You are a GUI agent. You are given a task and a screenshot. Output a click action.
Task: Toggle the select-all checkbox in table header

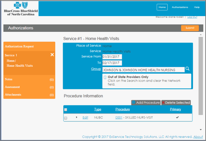[66, 110]
